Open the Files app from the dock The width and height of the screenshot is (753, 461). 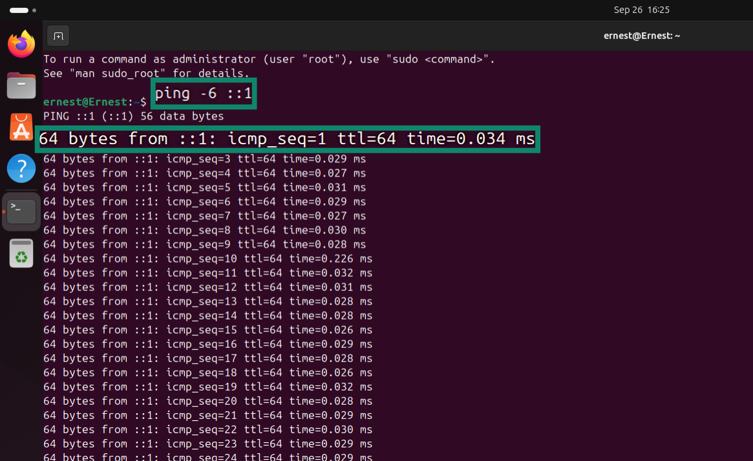tap(21, 85)
